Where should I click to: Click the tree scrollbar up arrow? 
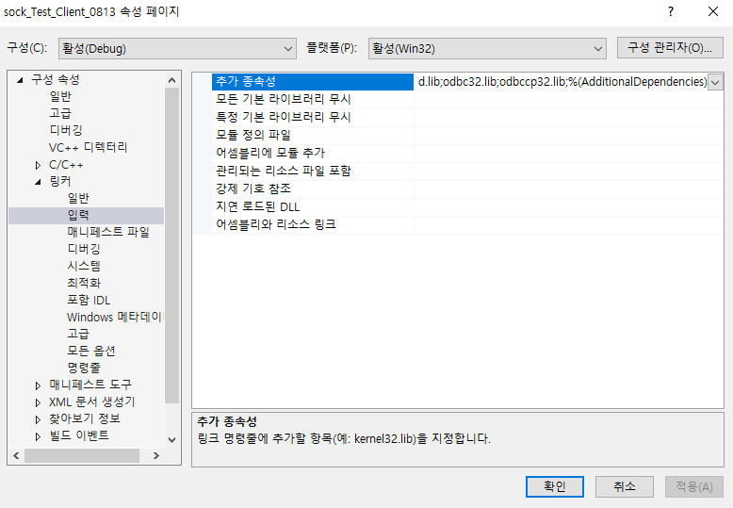[x=172, y=80]
